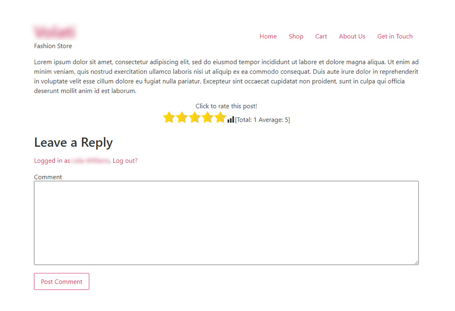The image size is (455, 311).
Task: Go to the Home page
Action: (x=268, y=36)
